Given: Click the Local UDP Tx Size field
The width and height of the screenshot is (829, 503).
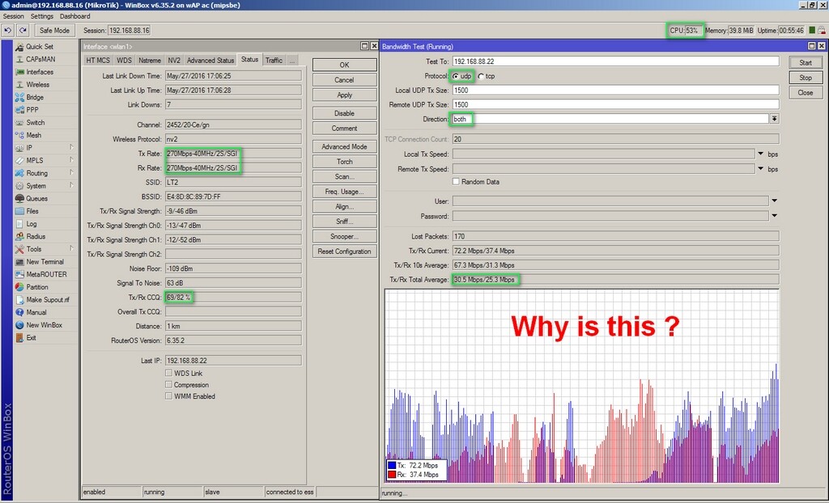Looking at the screenshot, I should (615, 91).
